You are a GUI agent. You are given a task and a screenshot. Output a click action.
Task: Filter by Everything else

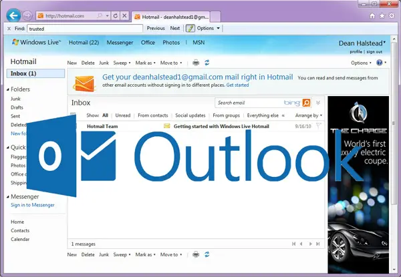point(263,115)
